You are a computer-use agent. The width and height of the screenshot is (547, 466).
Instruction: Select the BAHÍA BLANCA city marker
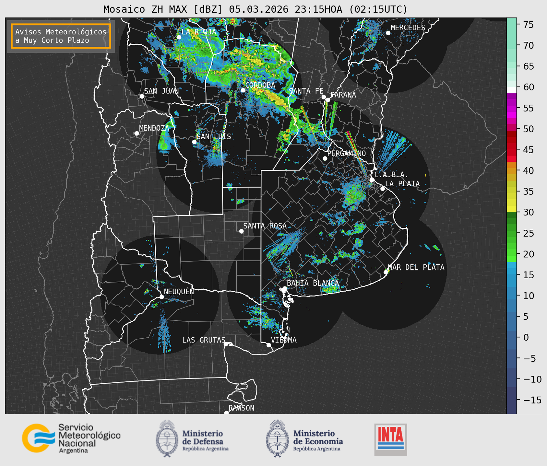click(284, 288)
